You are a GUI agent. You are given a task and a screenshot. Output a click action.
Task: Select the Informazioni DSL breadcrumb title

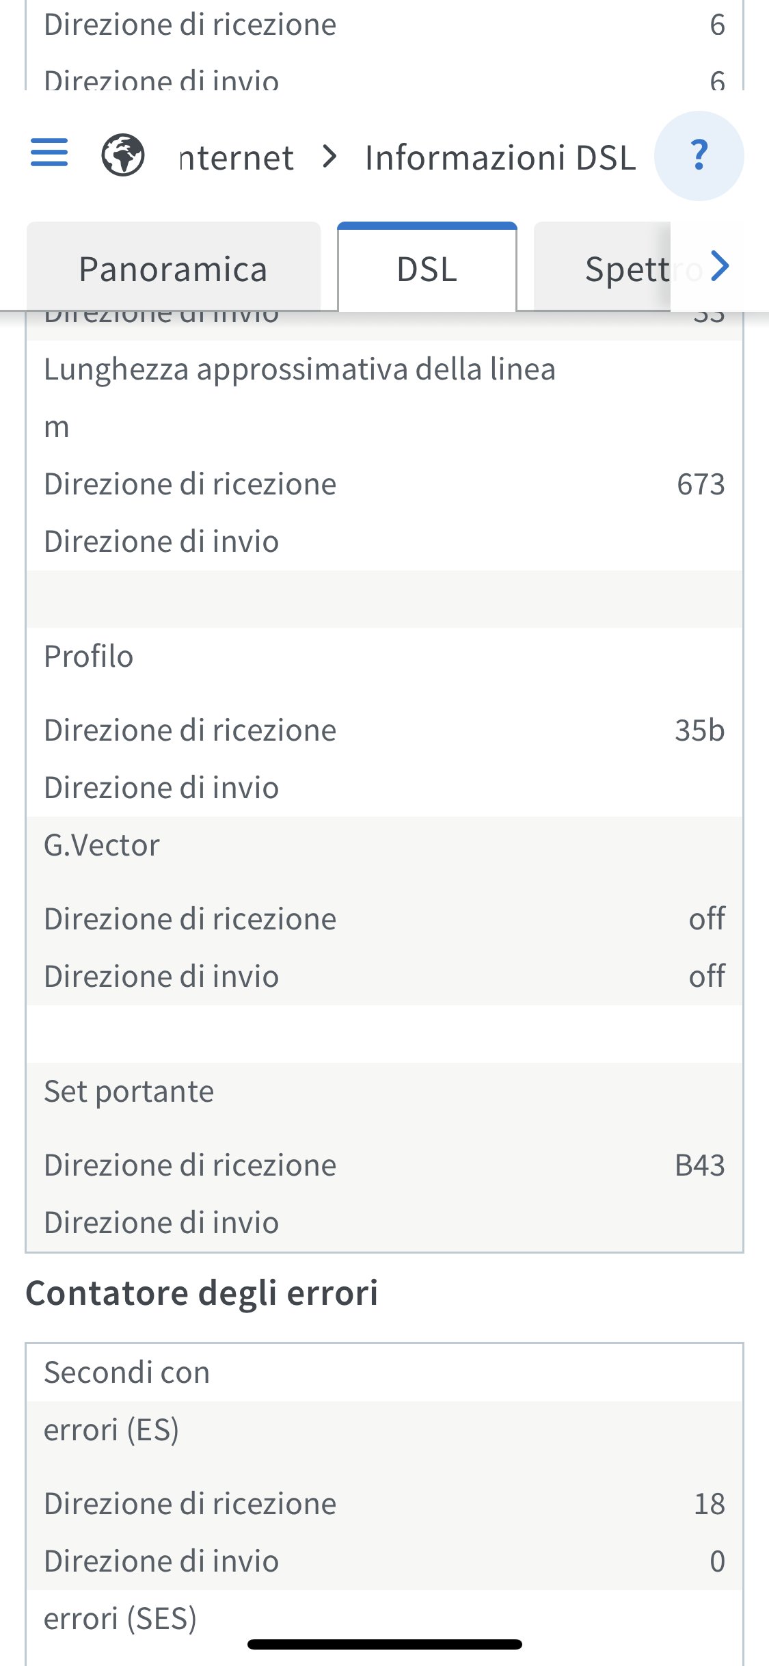click(500, 158)
